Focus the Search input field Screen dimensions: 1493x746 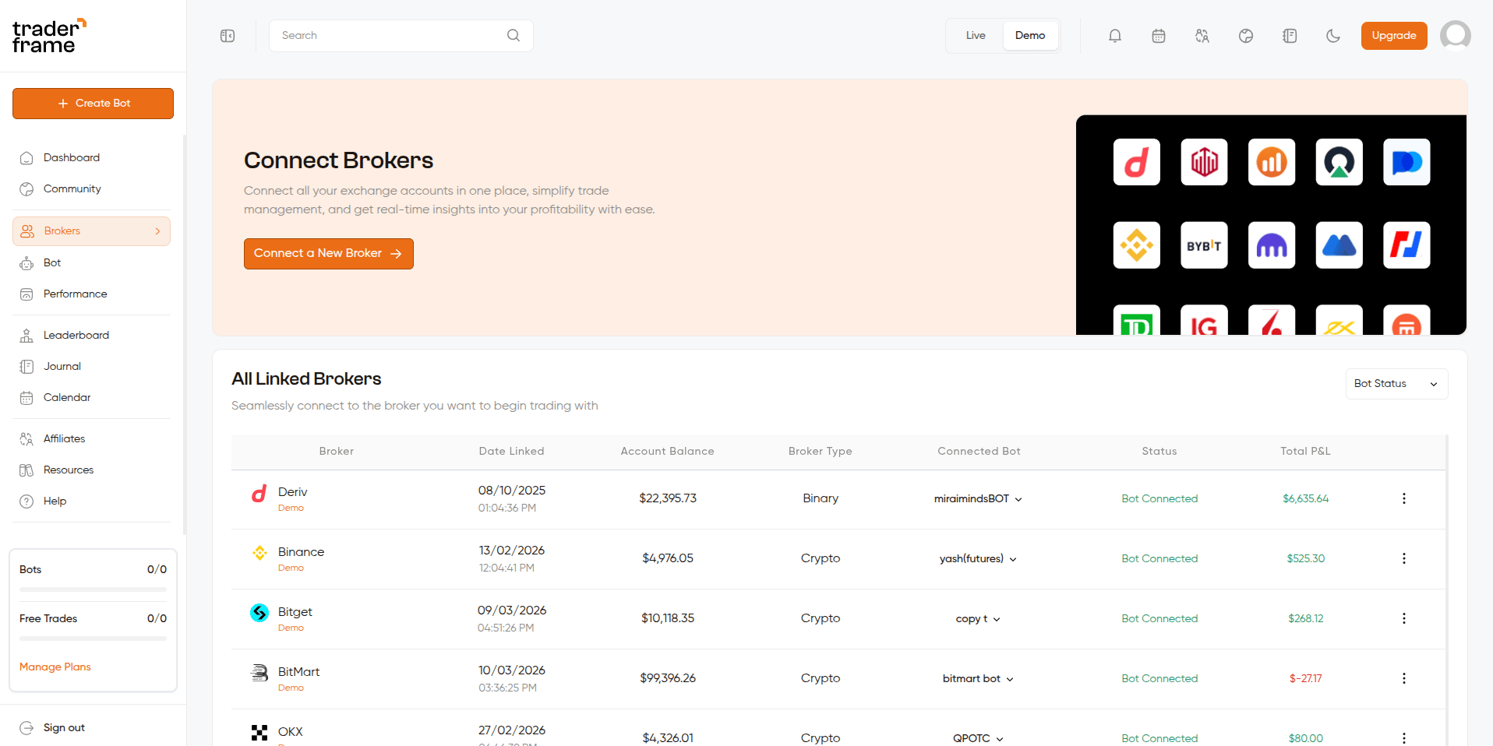click(x=401, y=36)
